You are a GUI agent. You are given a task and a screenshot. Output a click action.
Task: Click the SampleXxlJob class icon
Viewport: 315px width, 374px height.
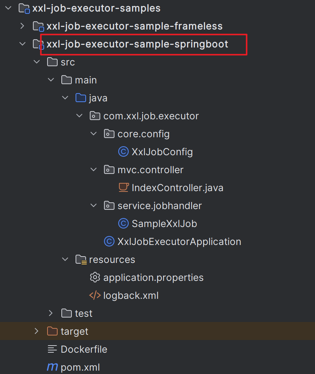coord(123,224)
